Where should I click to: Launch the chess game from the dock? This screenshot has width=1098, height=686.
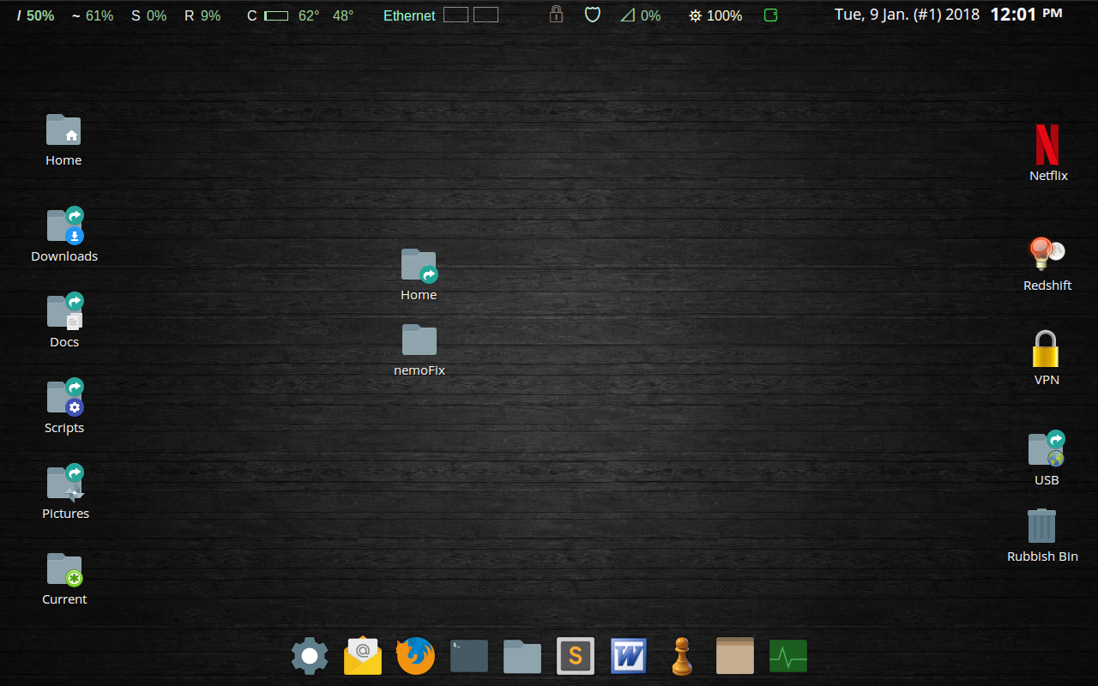point(681,655)
